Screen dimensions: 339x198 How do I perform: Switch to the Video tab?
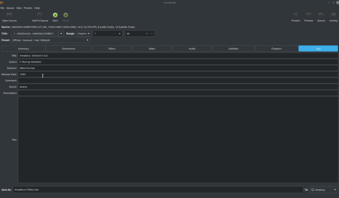tap(152, 49)
